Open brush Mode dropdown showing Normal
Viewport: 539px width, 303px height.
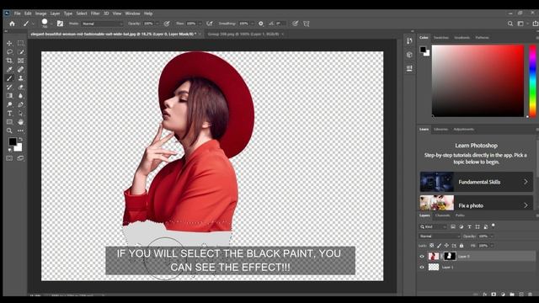(x=103, y=24)
